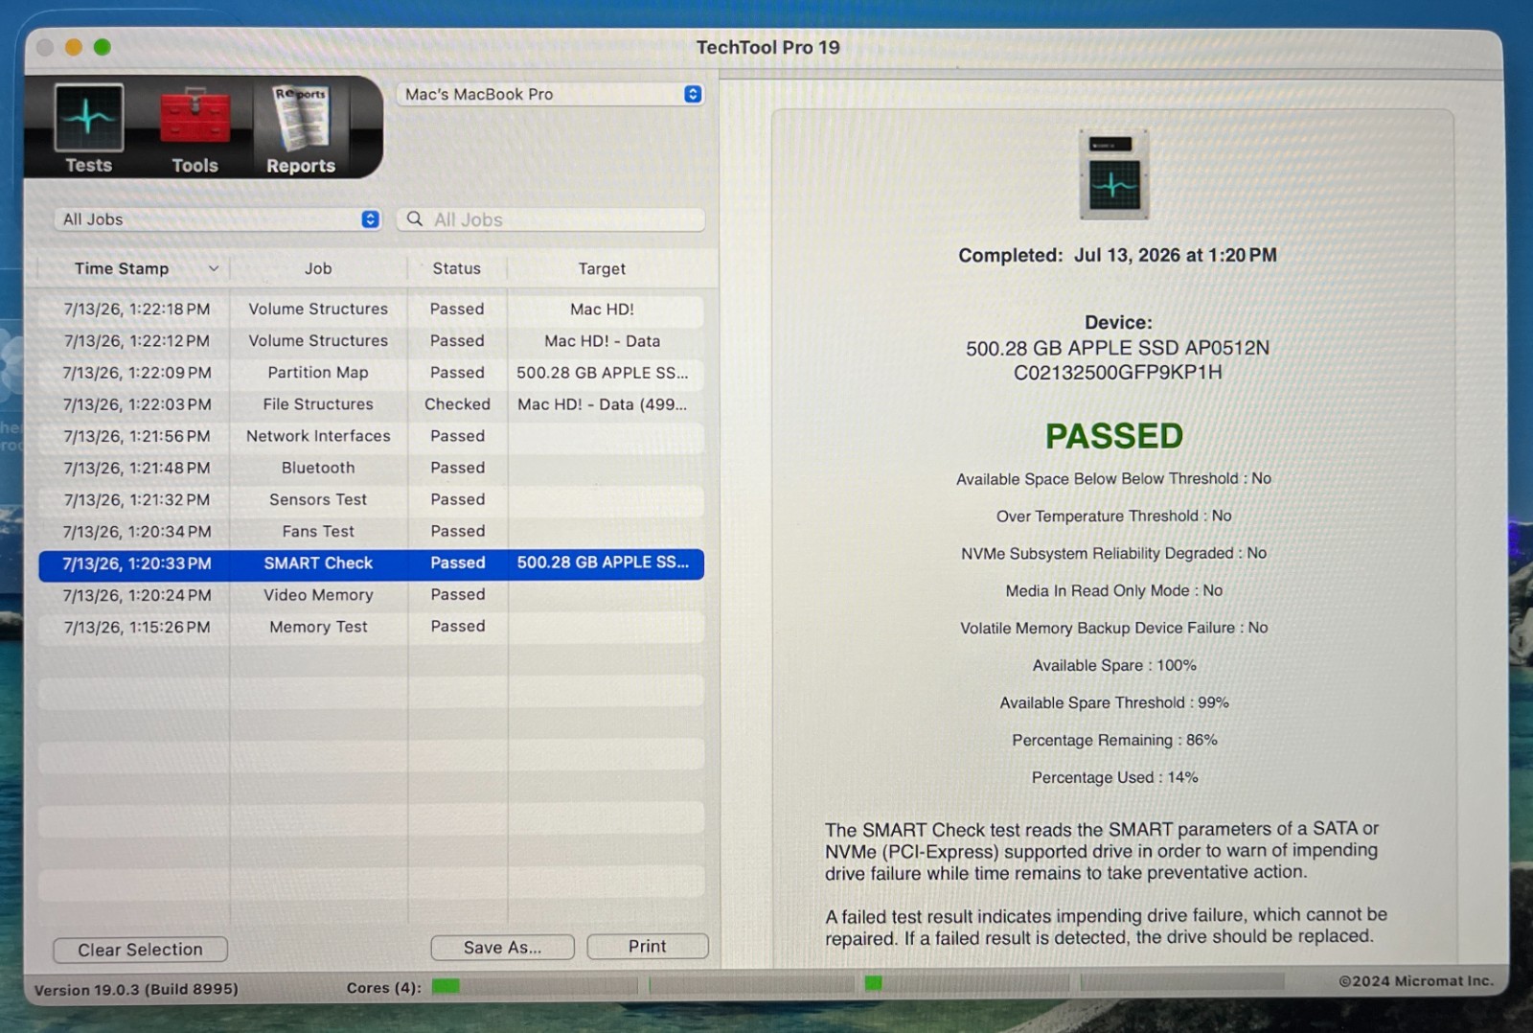Select the Sensors Test job row
The width and height of the screenshot is (1533, 1033).
tap(371, 499)
